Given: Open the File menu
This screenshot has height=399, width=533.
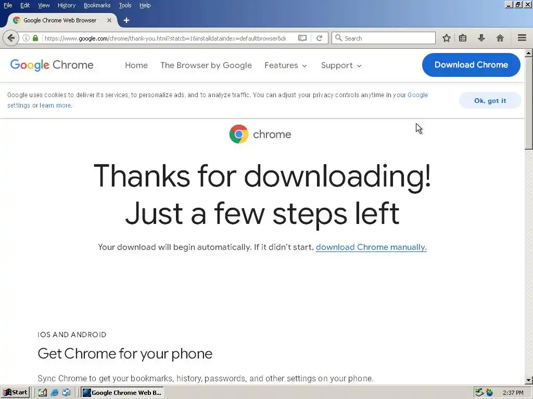Looking at the screenshot, I should tap(8, 5).
